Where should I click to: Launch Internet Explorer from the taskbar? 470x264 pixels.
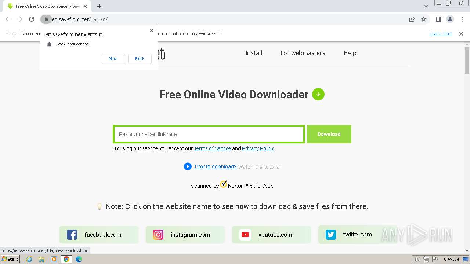coord(29,259)
